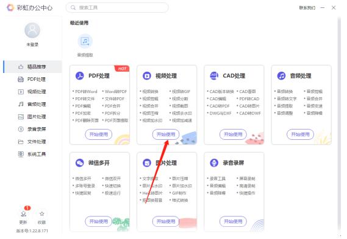Click the 微信多开 card's chat bubble icon

pyautogui.click(x=80, y=163)
